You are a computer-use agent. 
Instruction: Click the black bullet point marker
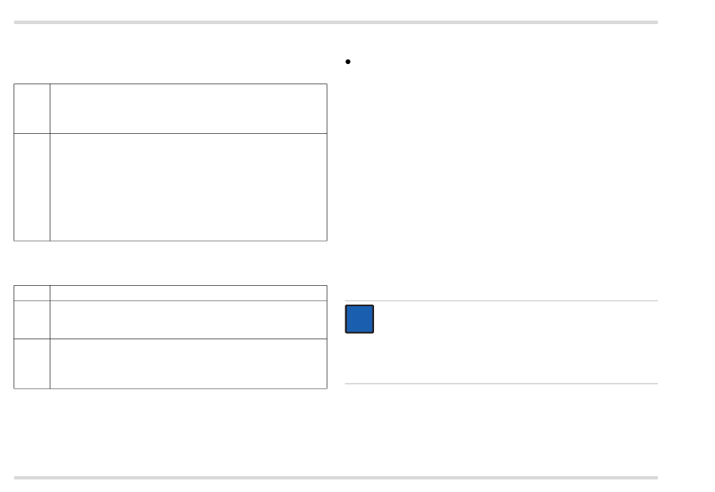(348, 62)
